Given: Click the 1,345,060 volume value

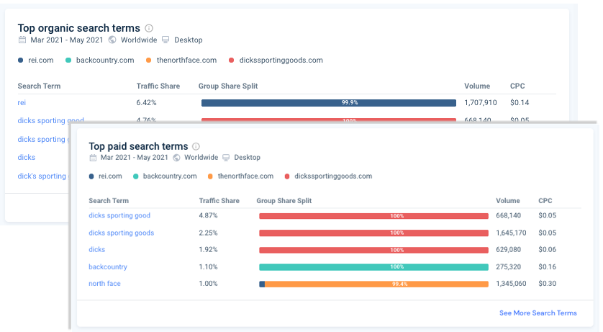Looking at the screenshot, I should coord(511,284).
